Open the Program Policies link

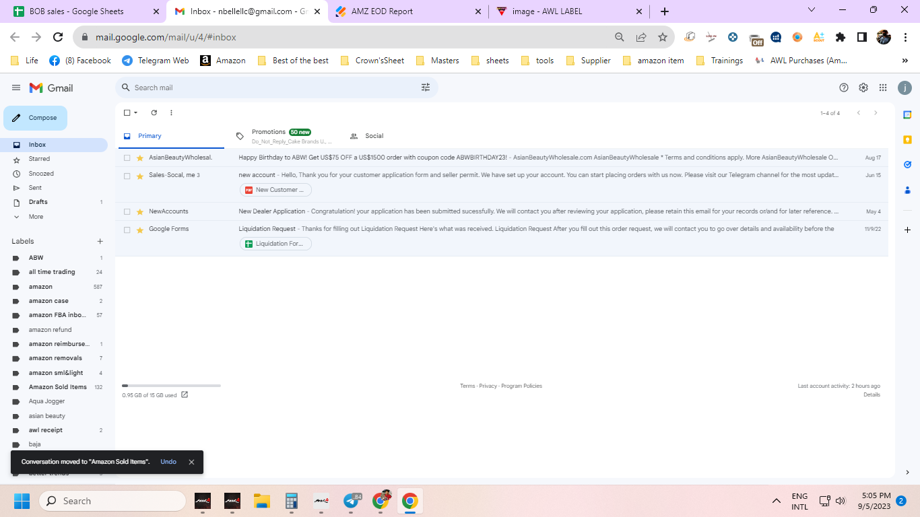click(521, 386)
